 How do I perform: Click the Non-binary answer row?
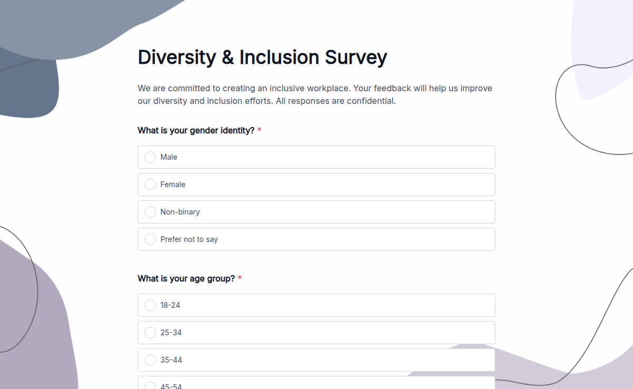click(316, 211)
